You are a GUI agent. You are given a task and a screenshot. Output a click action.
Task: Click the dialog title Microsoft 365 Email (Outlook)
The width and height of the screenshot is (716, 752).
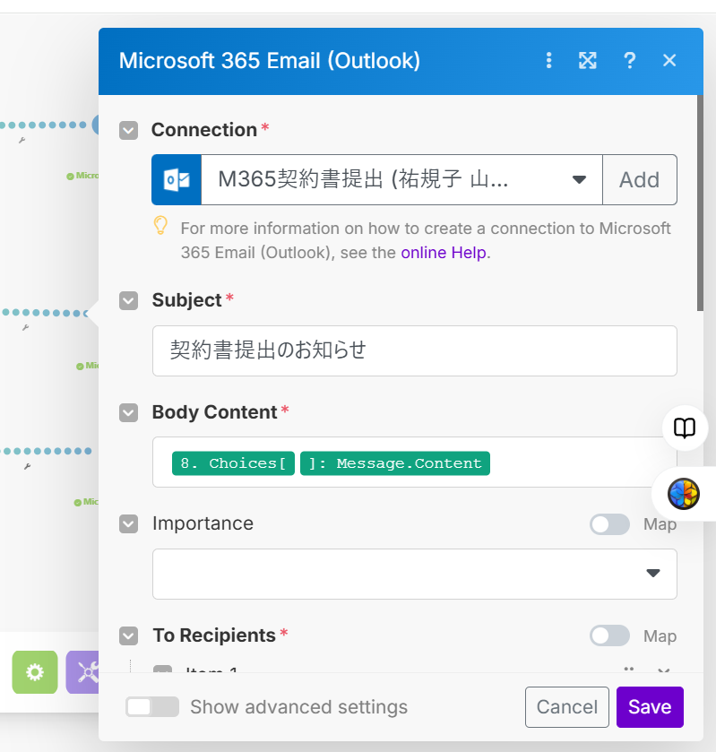coord(270,61)
